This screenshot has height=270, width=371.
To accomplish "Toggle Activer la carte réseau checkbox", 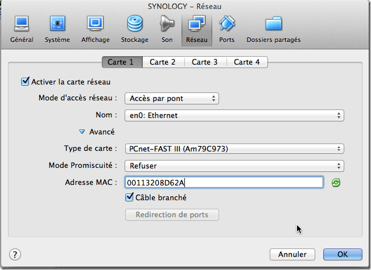I will pyautogui.click(x=25, y=82).
